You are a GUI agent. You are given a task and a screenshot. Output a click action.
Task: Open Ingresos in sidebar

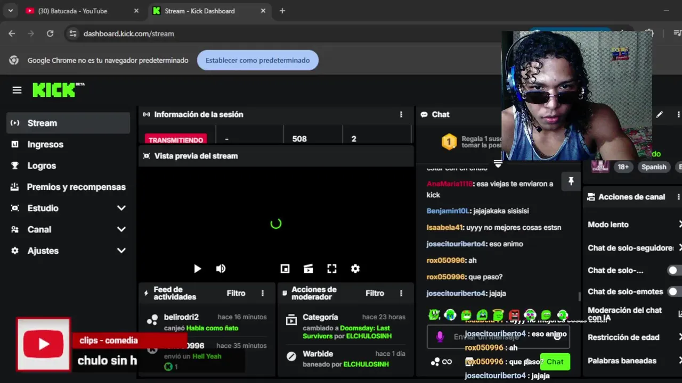(x=68, y=144)
